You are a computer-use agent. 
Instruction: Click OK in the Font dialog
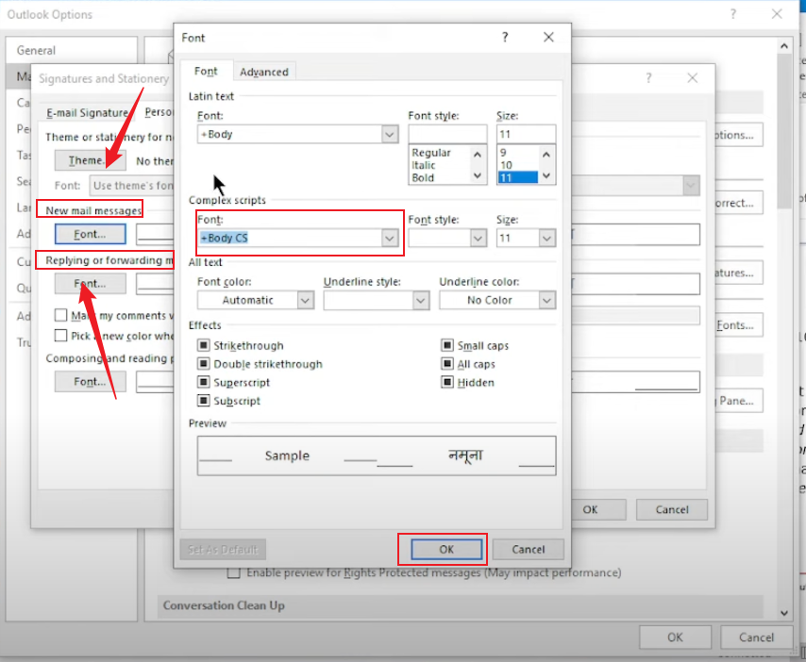(446, 549)
